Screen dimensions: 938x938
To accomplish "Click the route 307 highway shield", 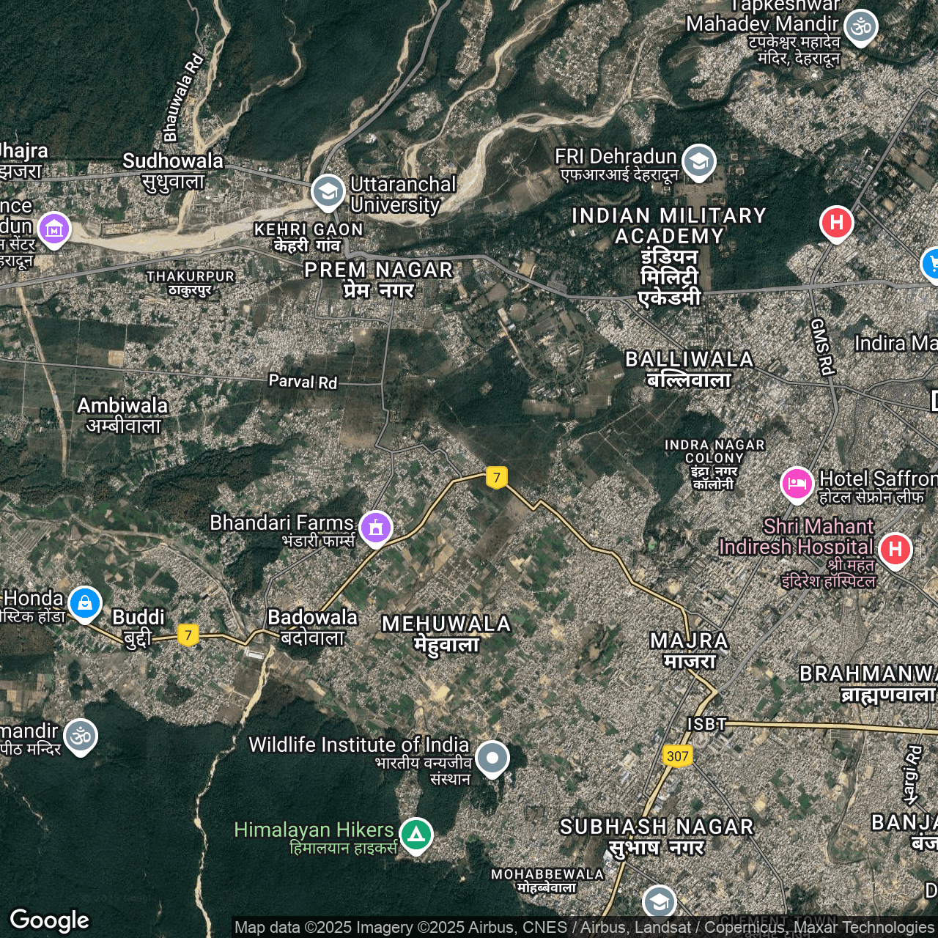I will (x=677, y=756).
